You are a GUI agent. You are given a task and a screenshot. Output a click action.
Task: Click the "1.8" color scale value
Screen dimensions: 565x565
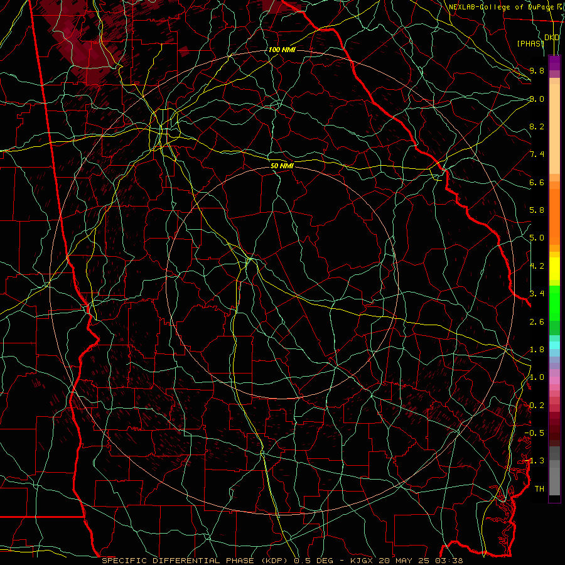537,350
